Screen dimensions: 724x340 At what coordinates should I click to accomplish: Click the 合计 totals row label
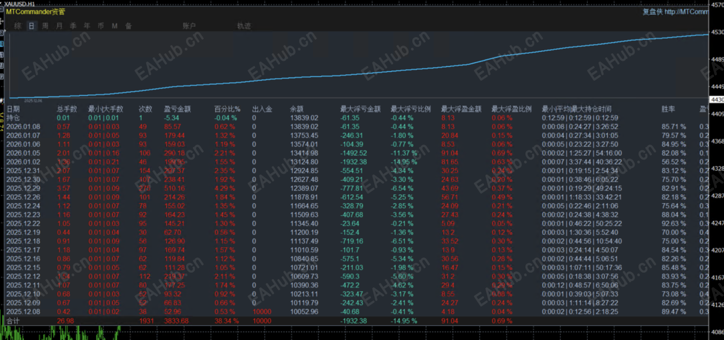13,321
